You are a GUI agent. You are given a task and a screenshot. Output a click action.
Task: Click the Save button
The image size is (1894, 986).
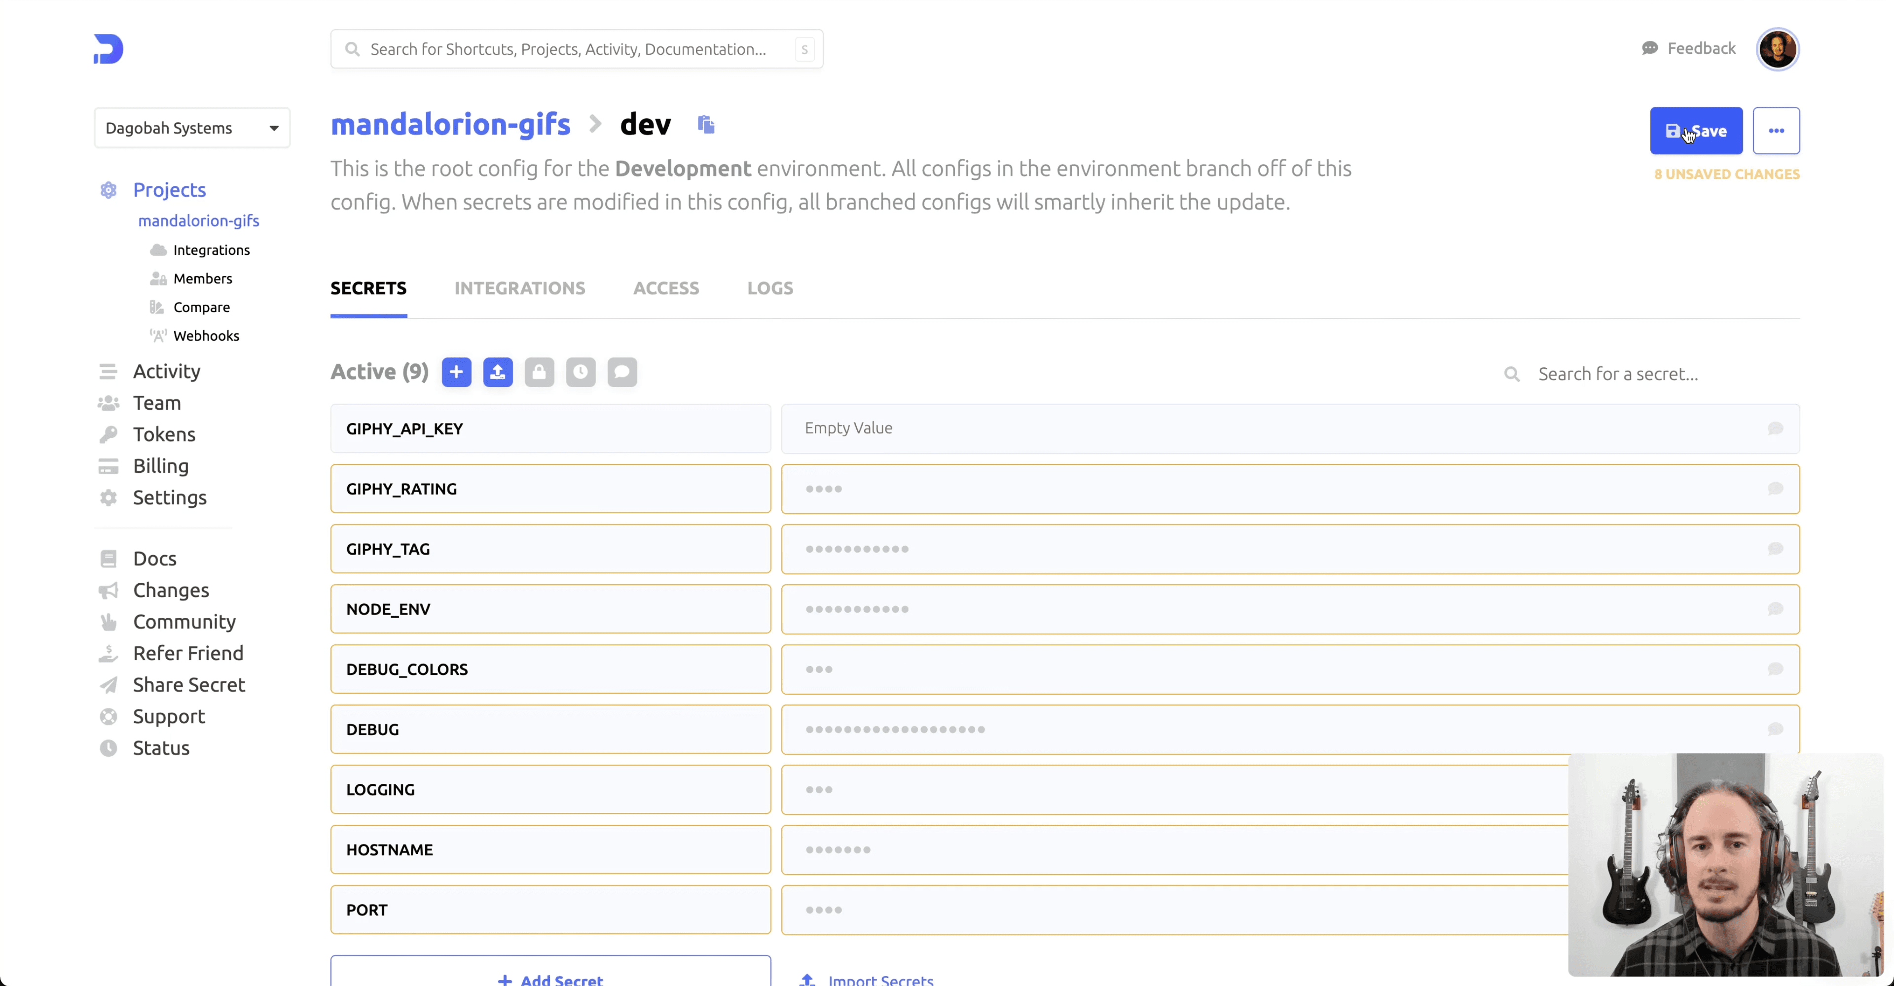tap(1697, 130)
